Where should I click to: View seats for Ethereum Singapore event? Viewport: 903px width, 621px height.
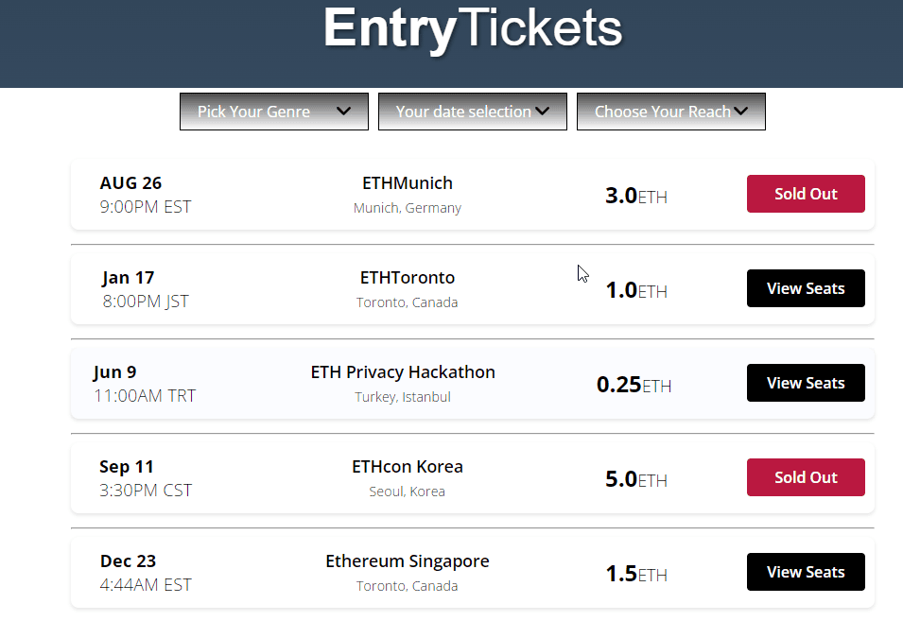806,572
